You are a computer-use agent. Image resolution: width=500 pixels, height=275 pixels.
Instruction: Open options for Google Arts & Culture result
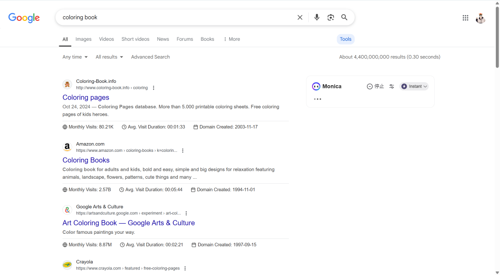186,213
